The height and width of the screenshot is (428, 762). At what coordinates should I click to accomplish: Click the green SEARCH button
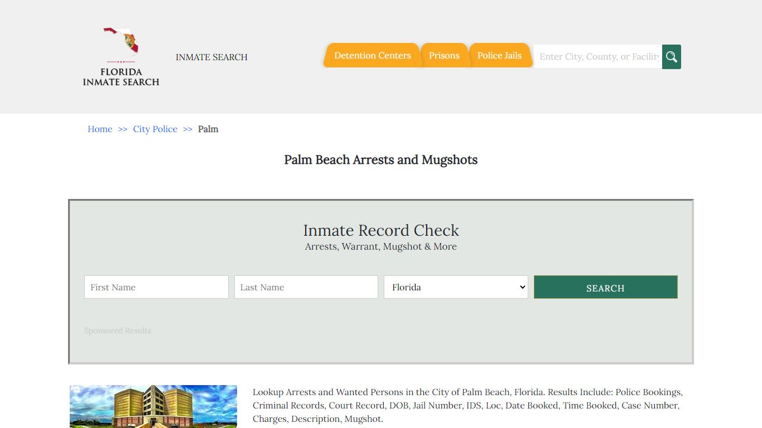point(605,287)
